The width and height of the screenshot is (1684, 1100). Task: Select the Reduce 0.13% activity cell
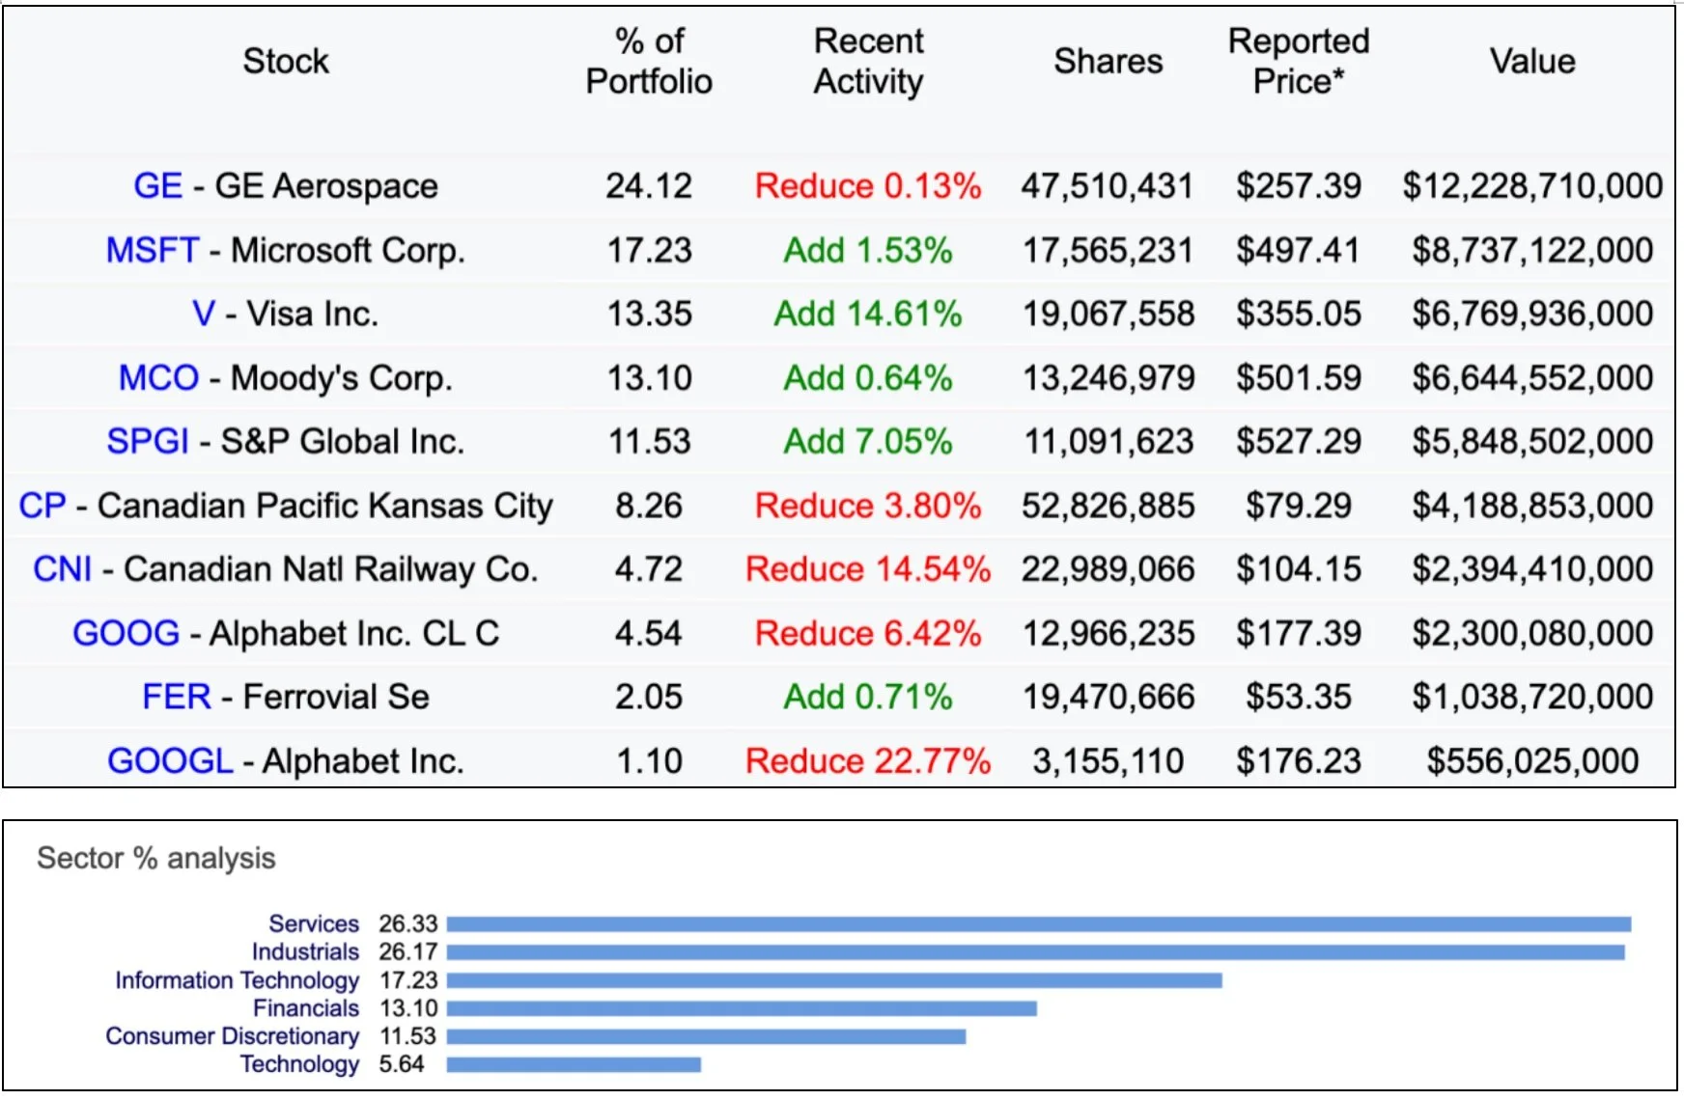tap(868, 185)
